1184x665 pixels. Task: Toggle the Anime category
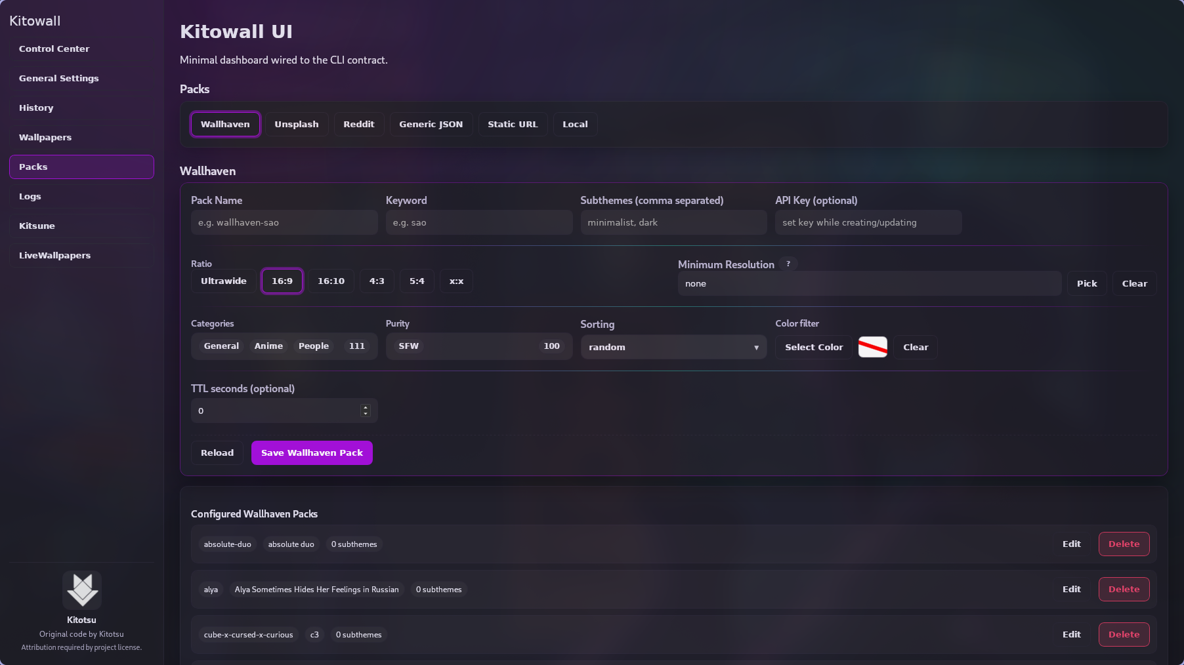click(268, 346)
